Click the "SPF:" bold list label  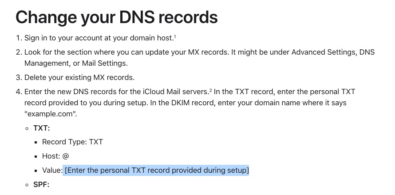41,185
